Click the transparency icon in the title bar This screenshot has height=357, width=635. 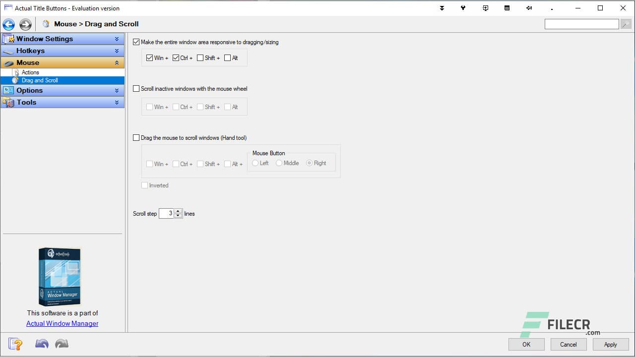pyautogui.click(x=507, y=8)
